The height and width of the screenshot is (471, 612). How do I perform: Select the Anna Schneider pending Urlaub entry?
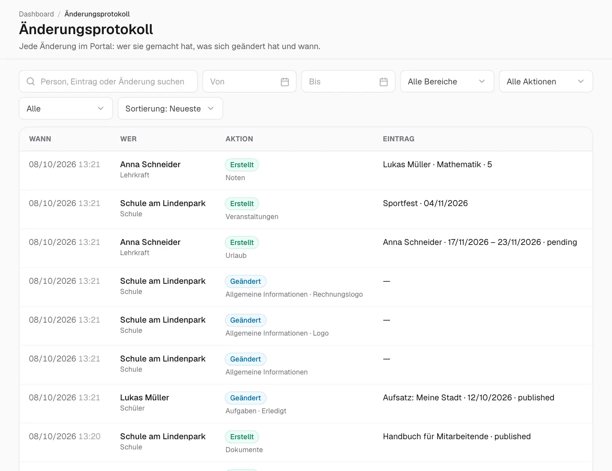(480, 242)
